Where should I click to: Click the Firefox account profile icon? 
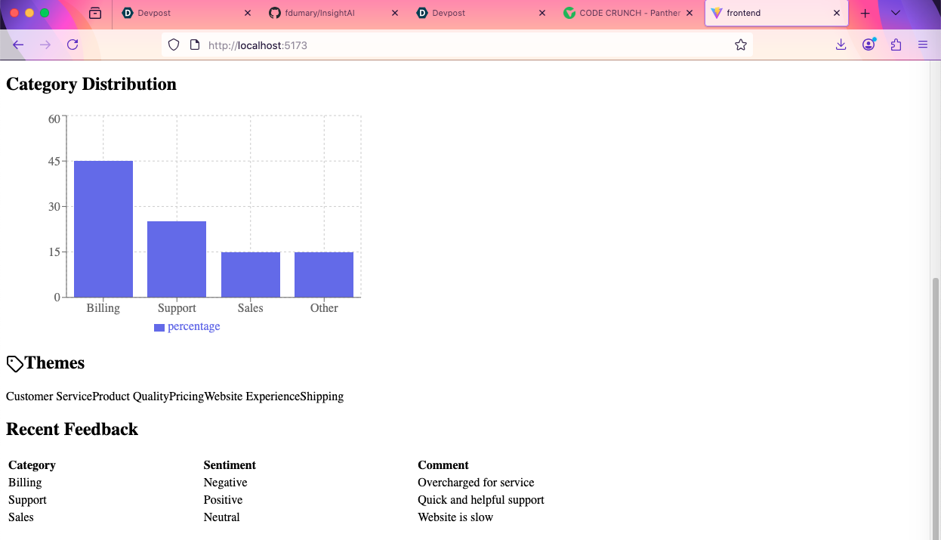click(x=868, y=44)
